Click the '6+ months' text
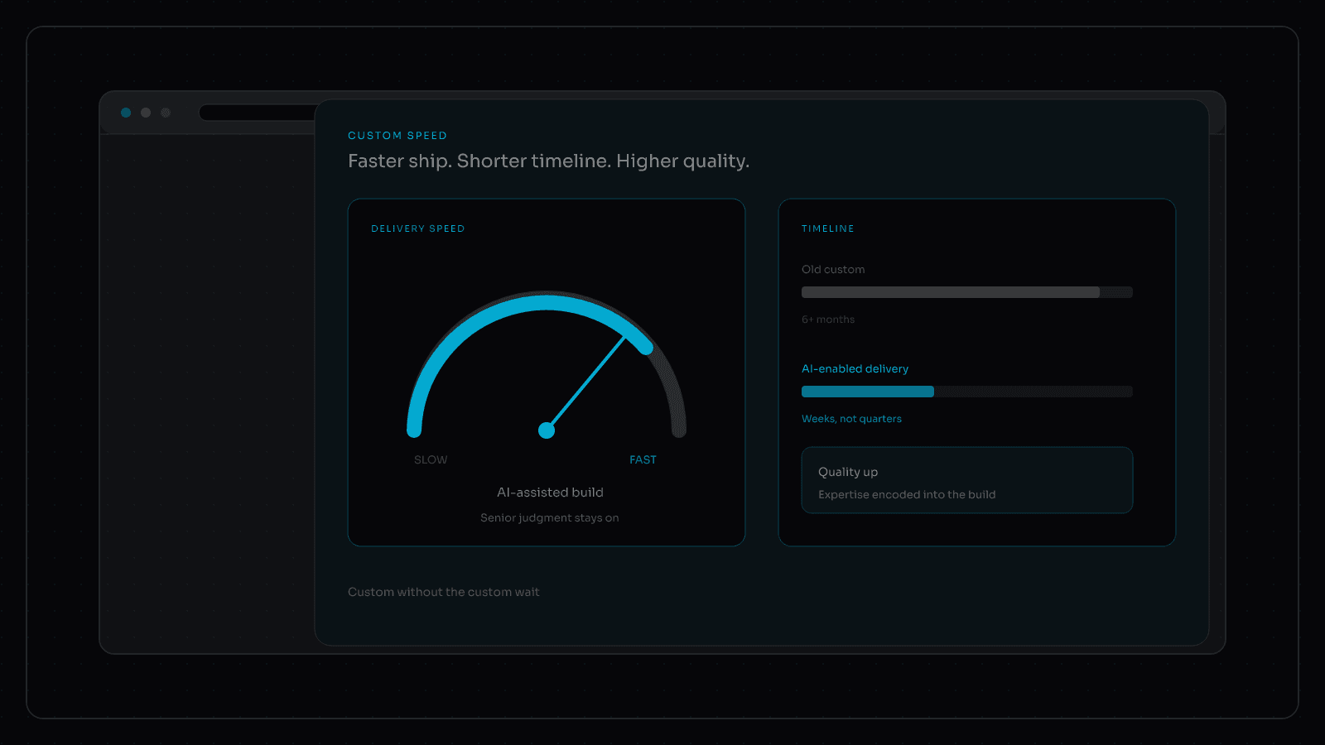1325x745 pixels. point(828,320)
